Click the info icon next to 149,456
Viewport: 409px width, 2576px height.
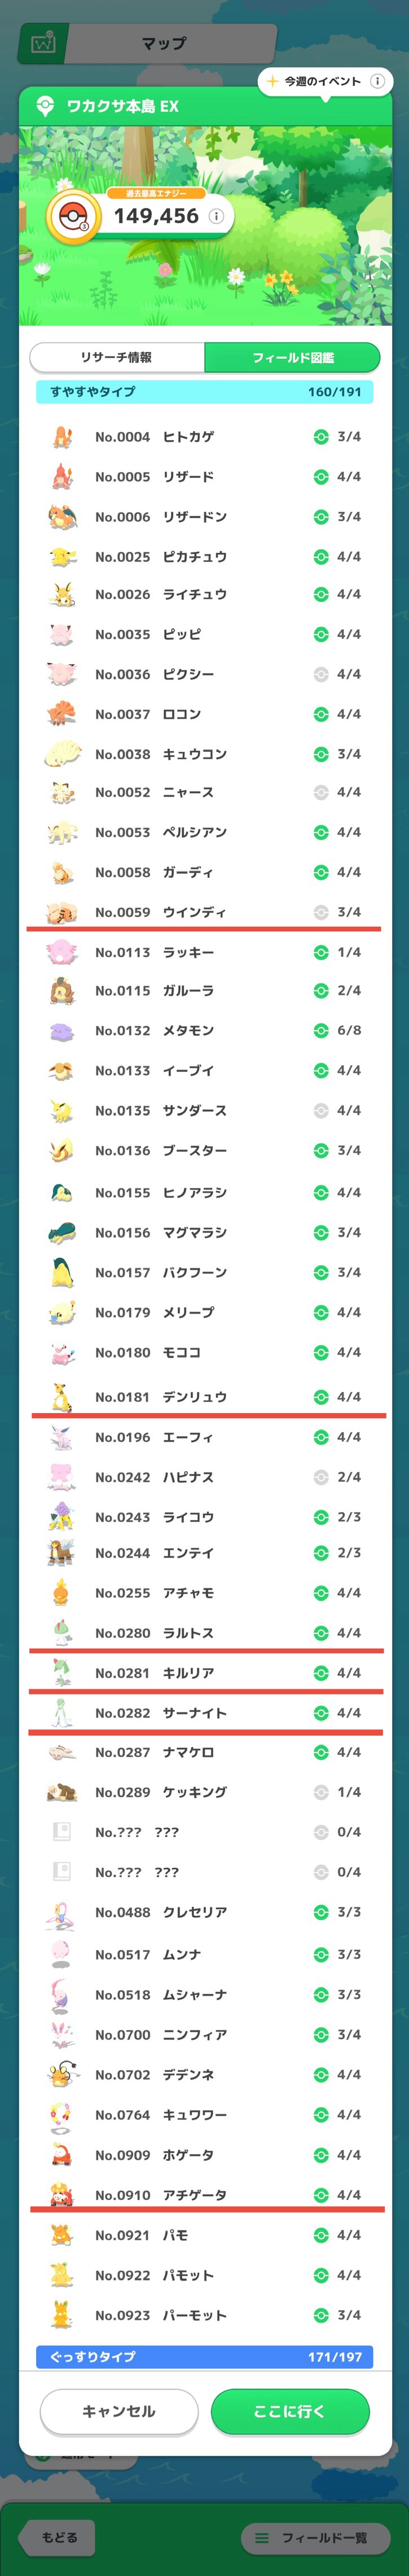pyautogui.click(x=216, y=216)
